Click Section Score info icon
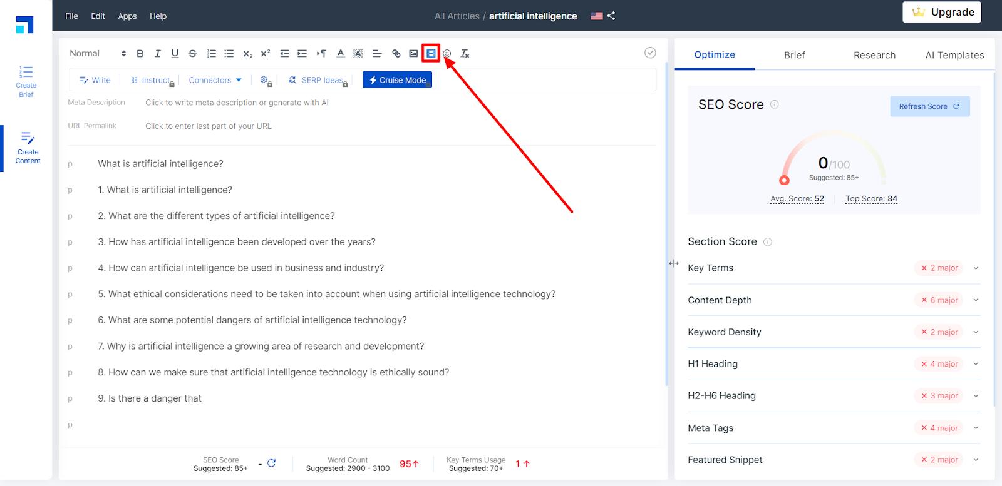This screenshot has height=486, width=1002. click(768, 242)
